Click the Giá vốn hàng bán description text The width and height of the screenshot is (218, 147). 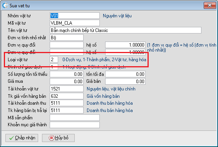103,96
